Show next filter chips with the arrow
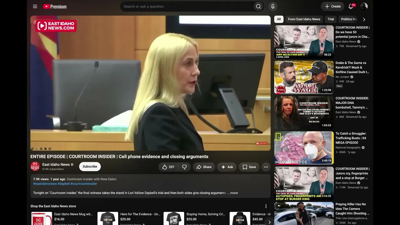This screenshot has width=400, height=225. coord(364,19)
